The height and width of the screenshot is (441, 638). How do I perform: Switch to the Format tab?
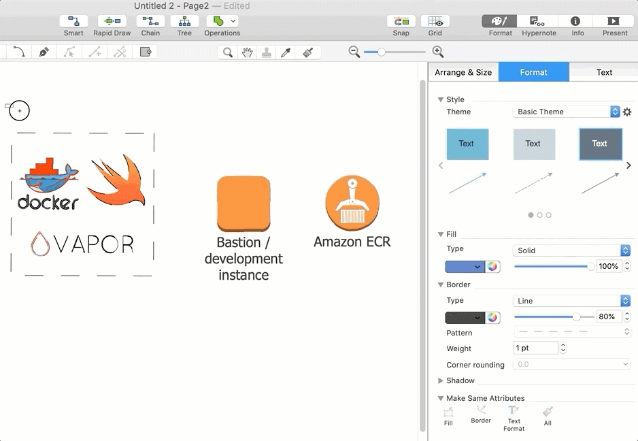533,72
